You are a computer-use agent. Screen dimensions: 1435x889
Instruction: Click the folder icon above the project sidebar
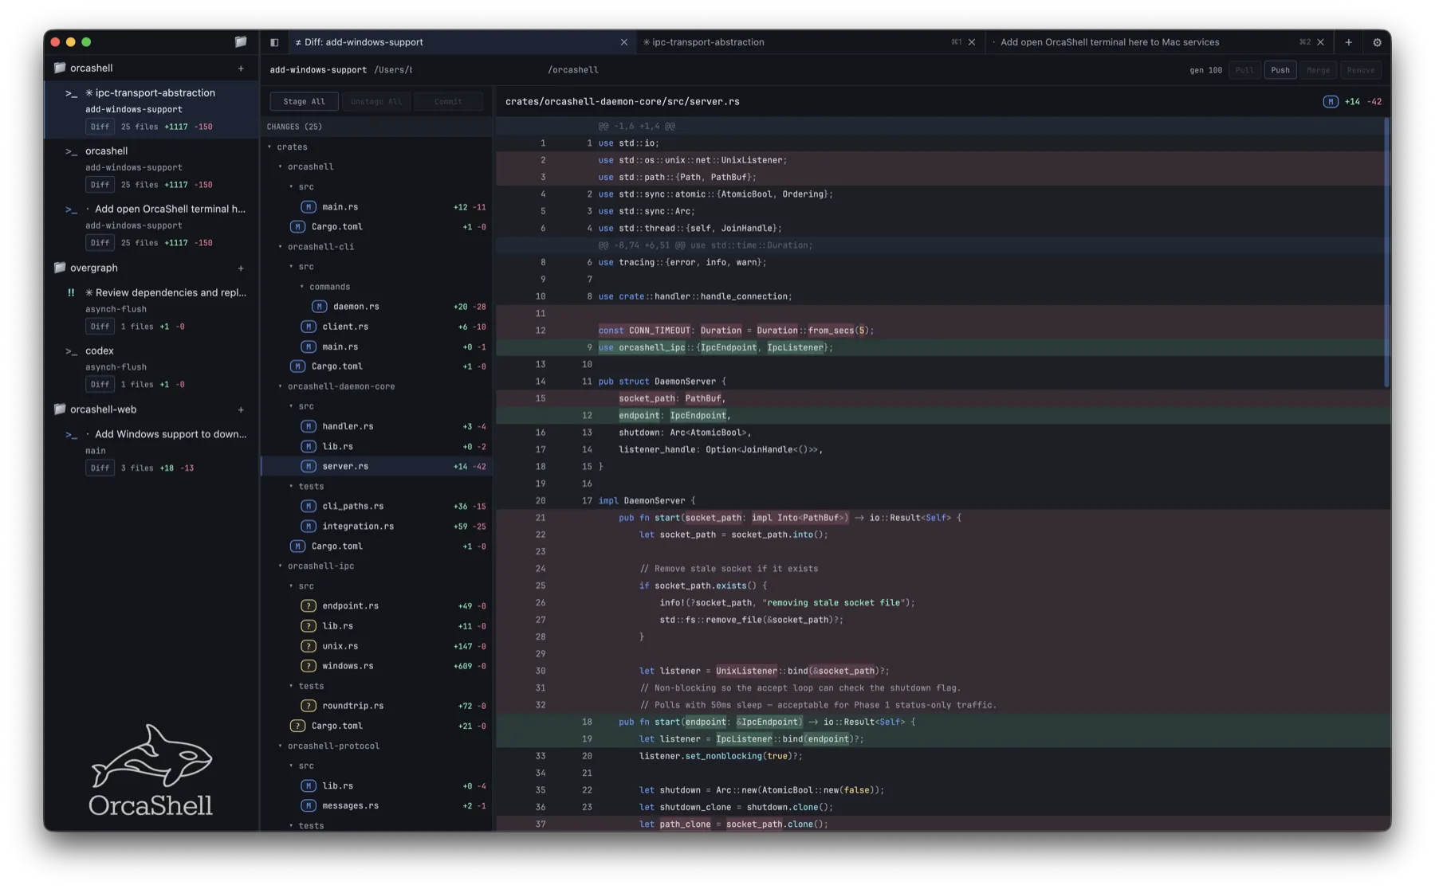click(x=240, y=41)
